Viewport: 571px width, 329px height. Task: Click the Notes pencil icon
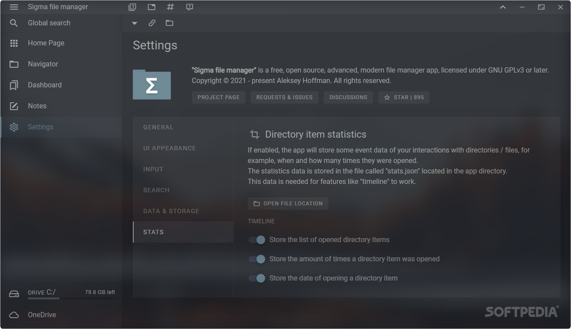coord(14,106)
